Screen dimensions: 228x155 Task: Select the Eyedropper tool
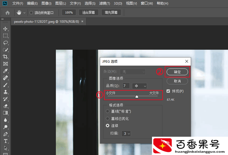5,71
